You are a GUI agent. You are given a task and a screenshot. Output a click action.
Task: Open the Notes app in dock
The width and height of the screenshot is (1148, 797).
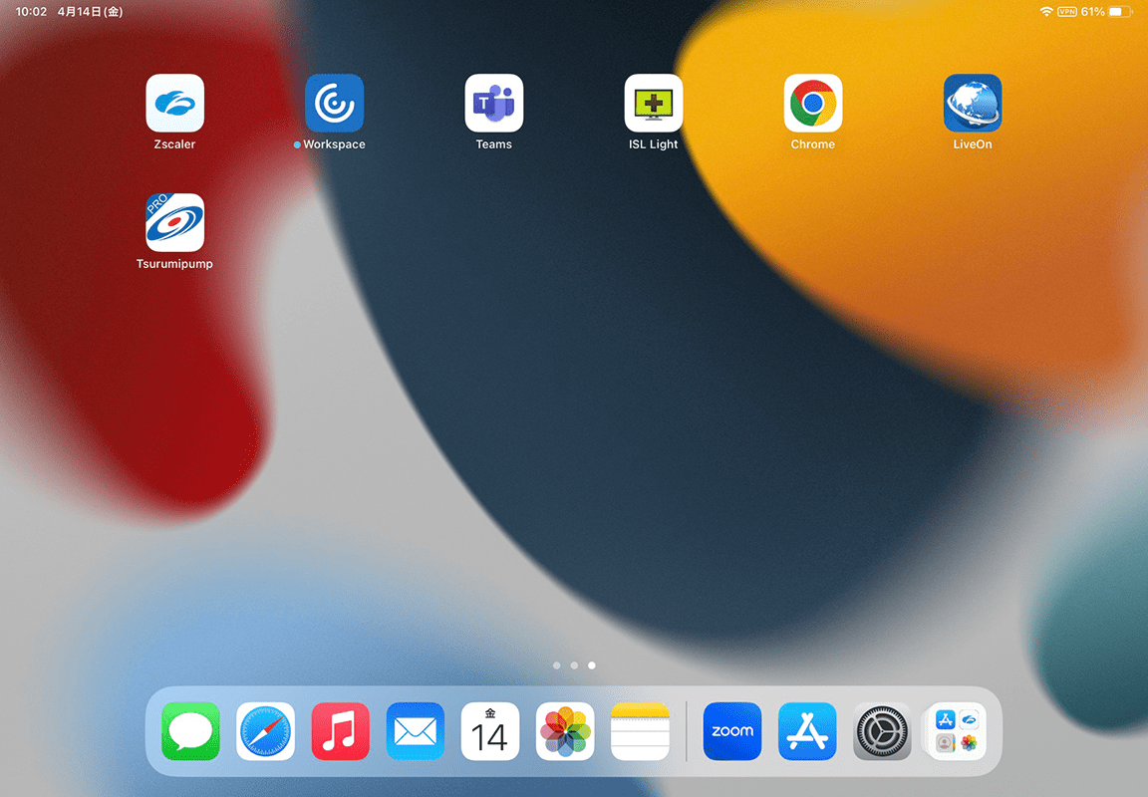[640, 731]
